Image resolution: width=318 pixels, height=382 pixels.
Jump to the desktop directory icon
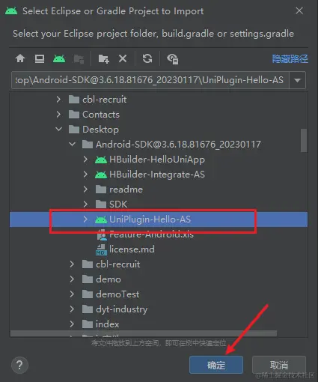[x=40, y=59]
